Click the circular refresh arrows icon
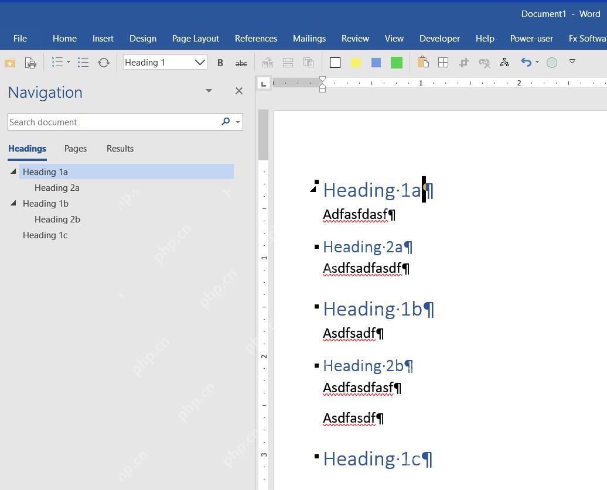607x490 pixels. tap(103, 62)
